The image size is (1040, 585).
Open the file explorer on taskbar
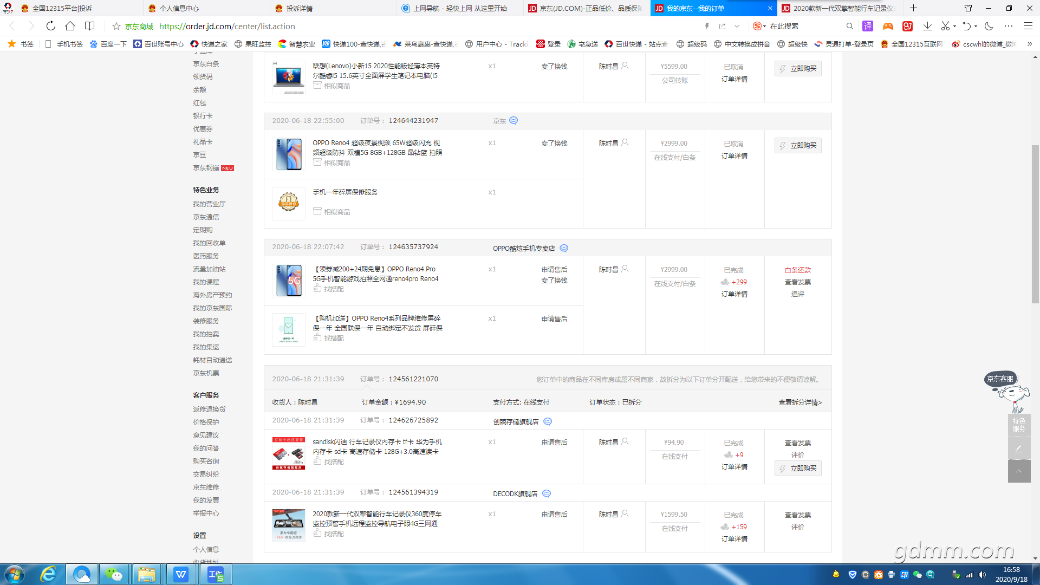point(146,574)
